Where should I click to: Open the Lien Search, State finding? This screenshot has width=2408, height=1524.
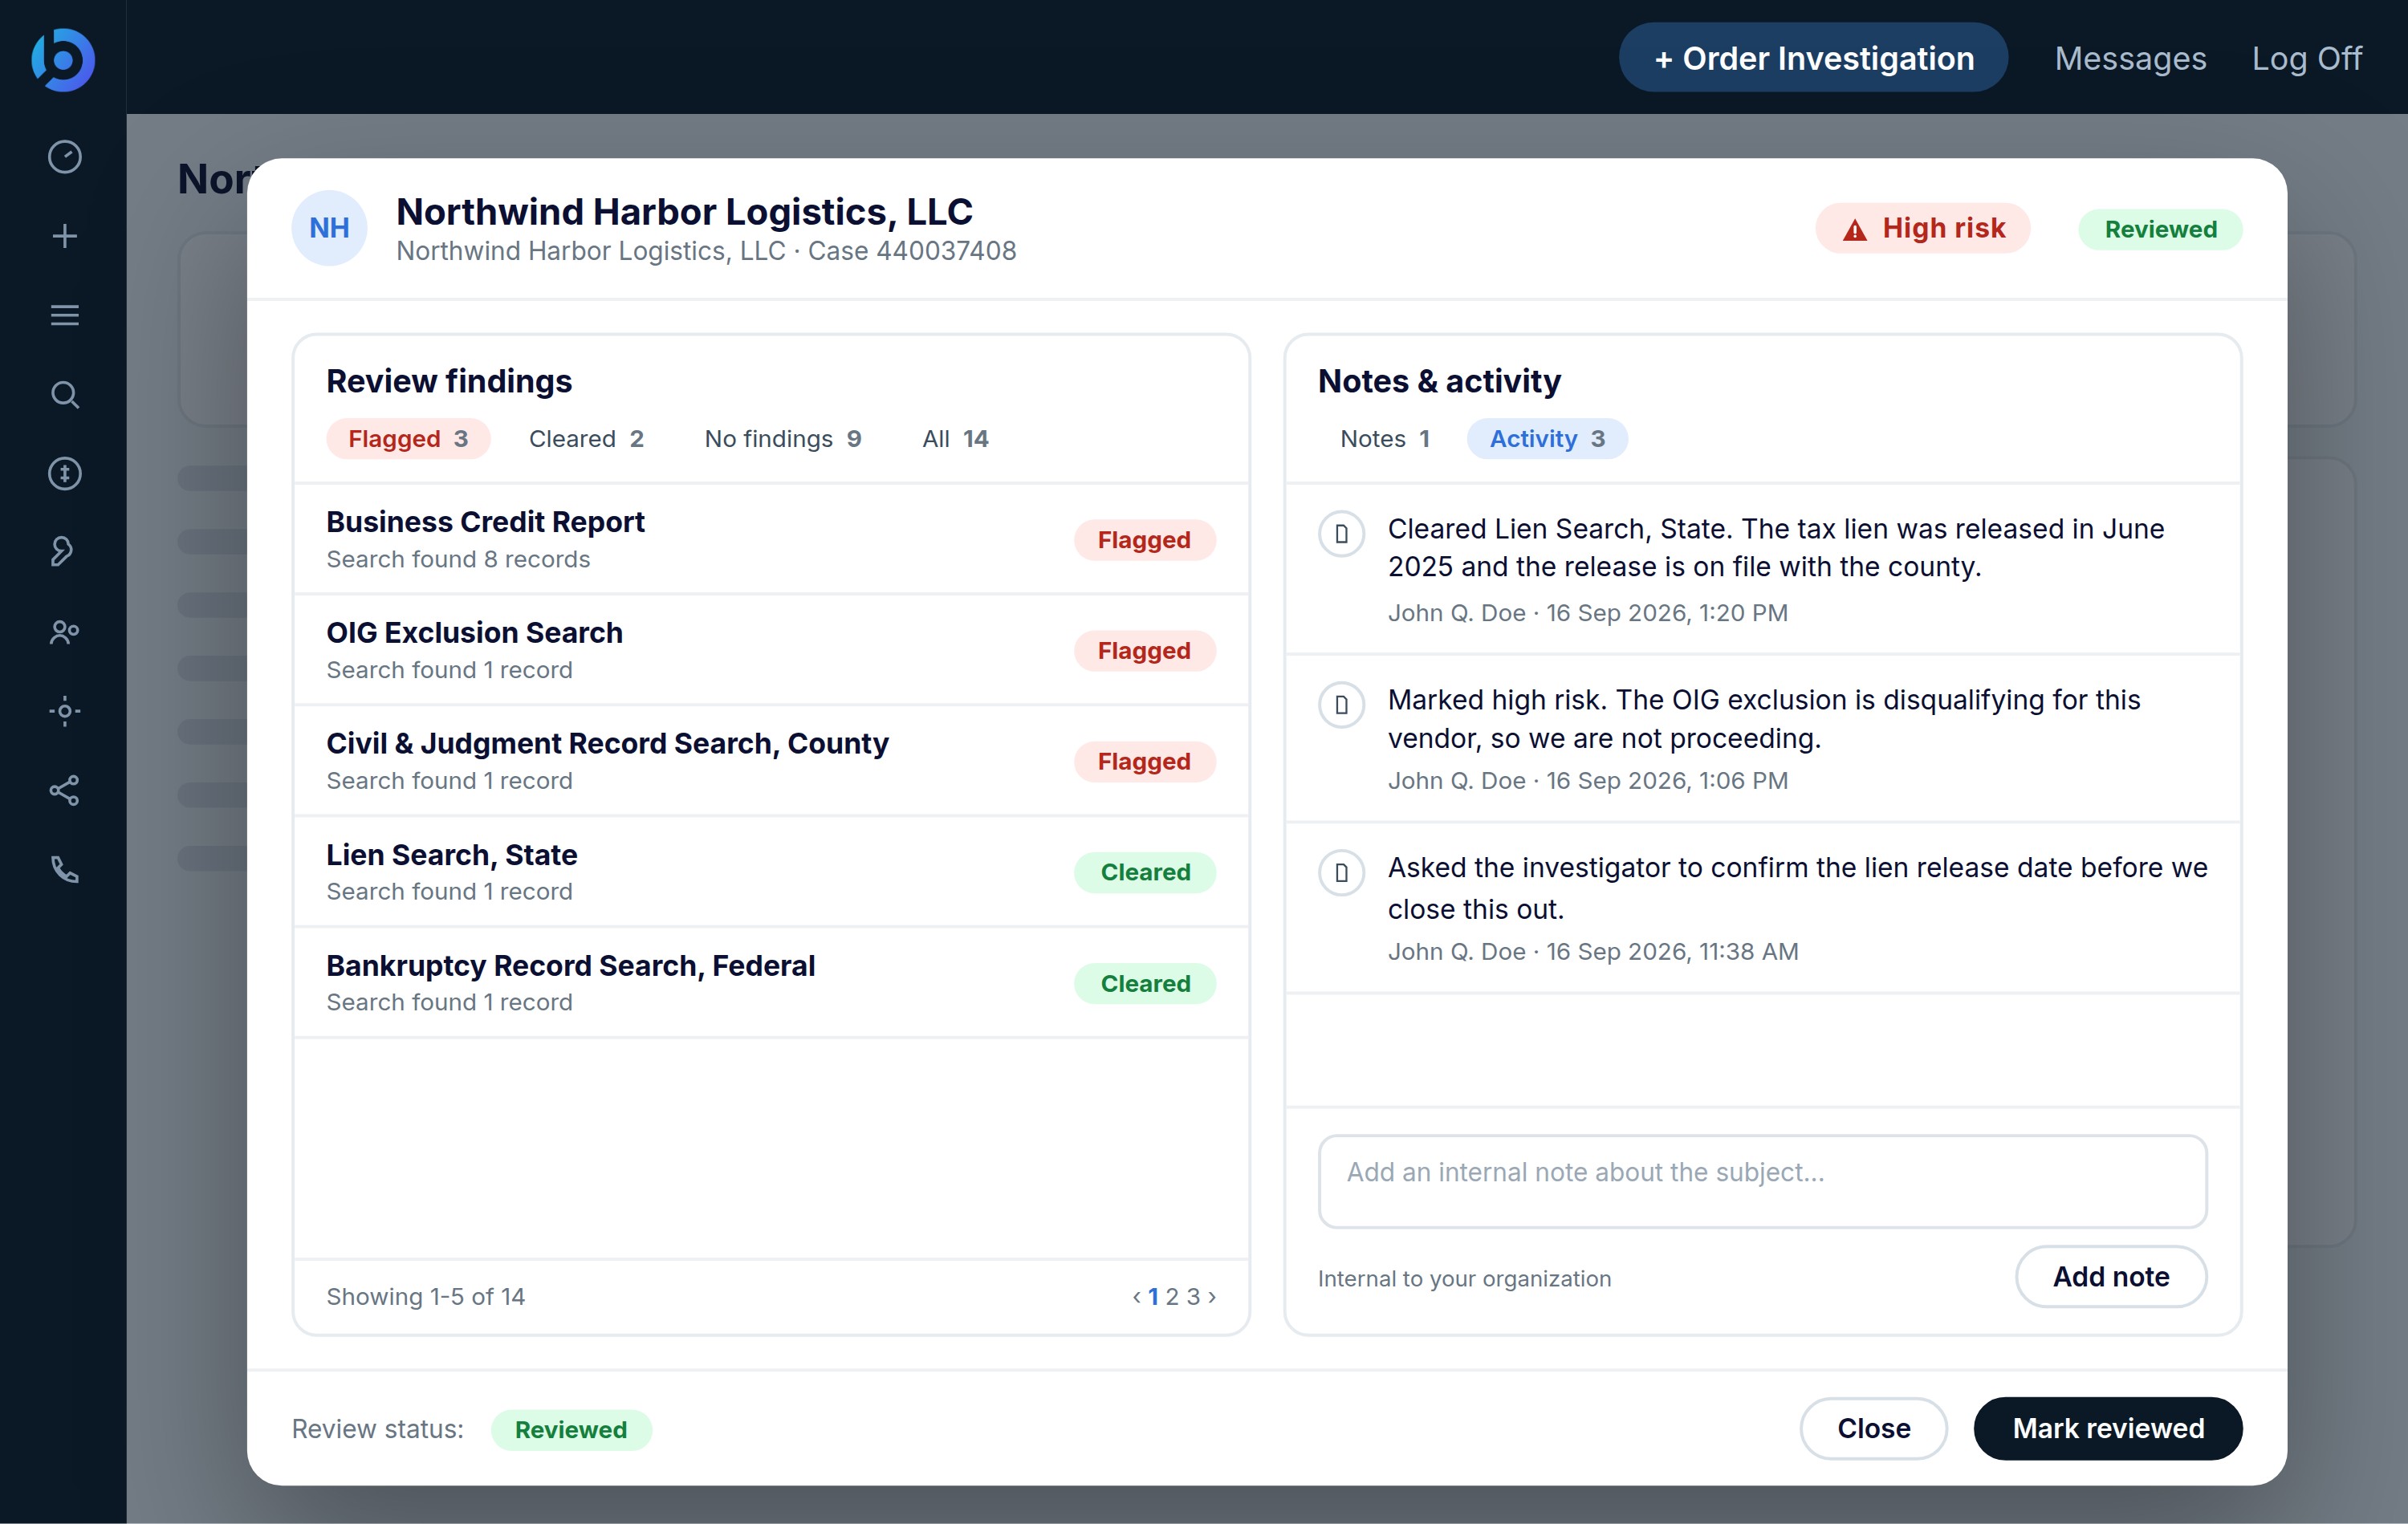coord(771,873)
